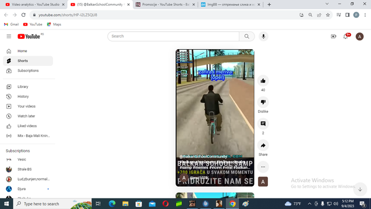Like the Short with thumbs-up

[x=263, y=81]
